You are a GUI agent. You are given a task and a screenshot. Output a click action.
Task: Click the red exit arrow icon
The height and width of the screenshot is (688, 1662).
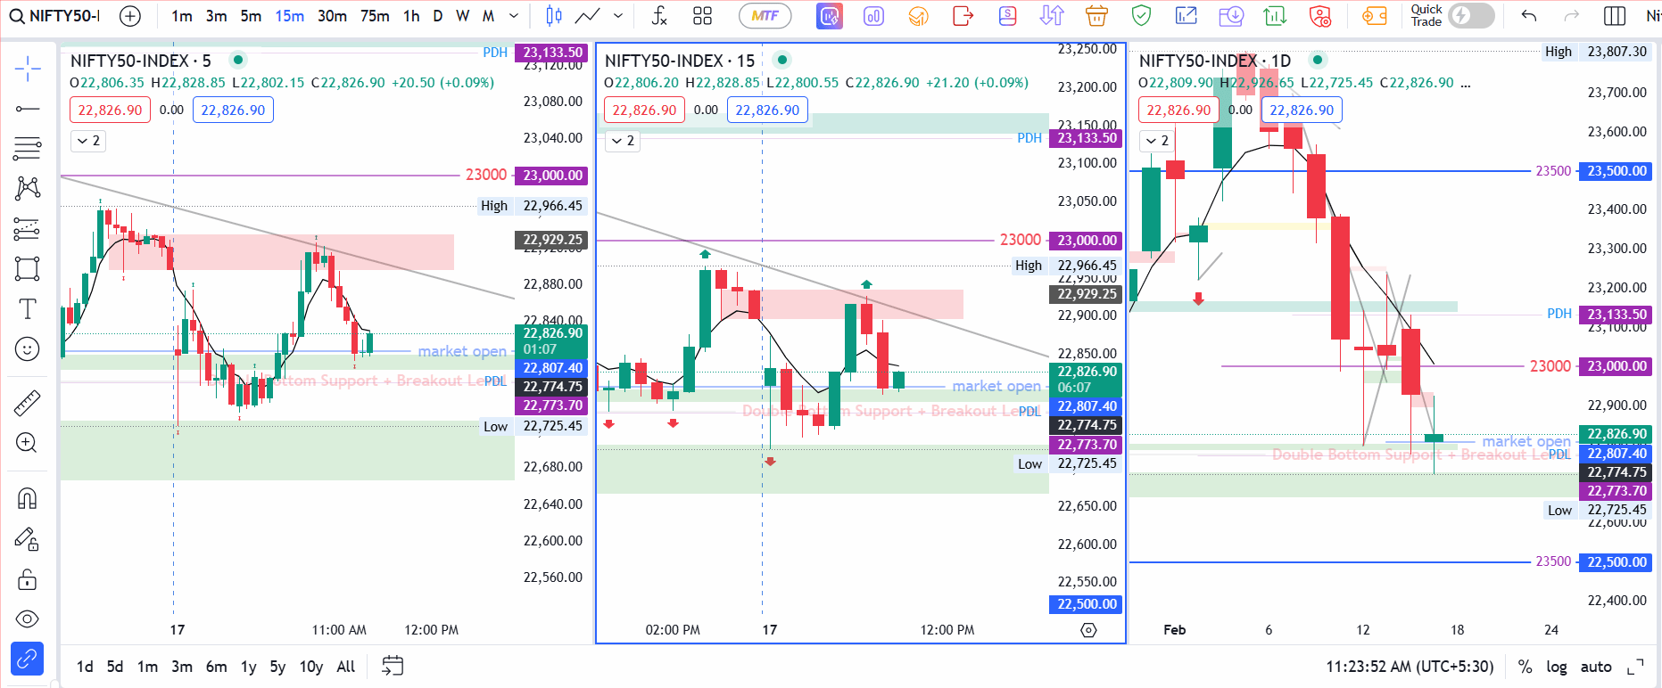click(x=963, y=16)
